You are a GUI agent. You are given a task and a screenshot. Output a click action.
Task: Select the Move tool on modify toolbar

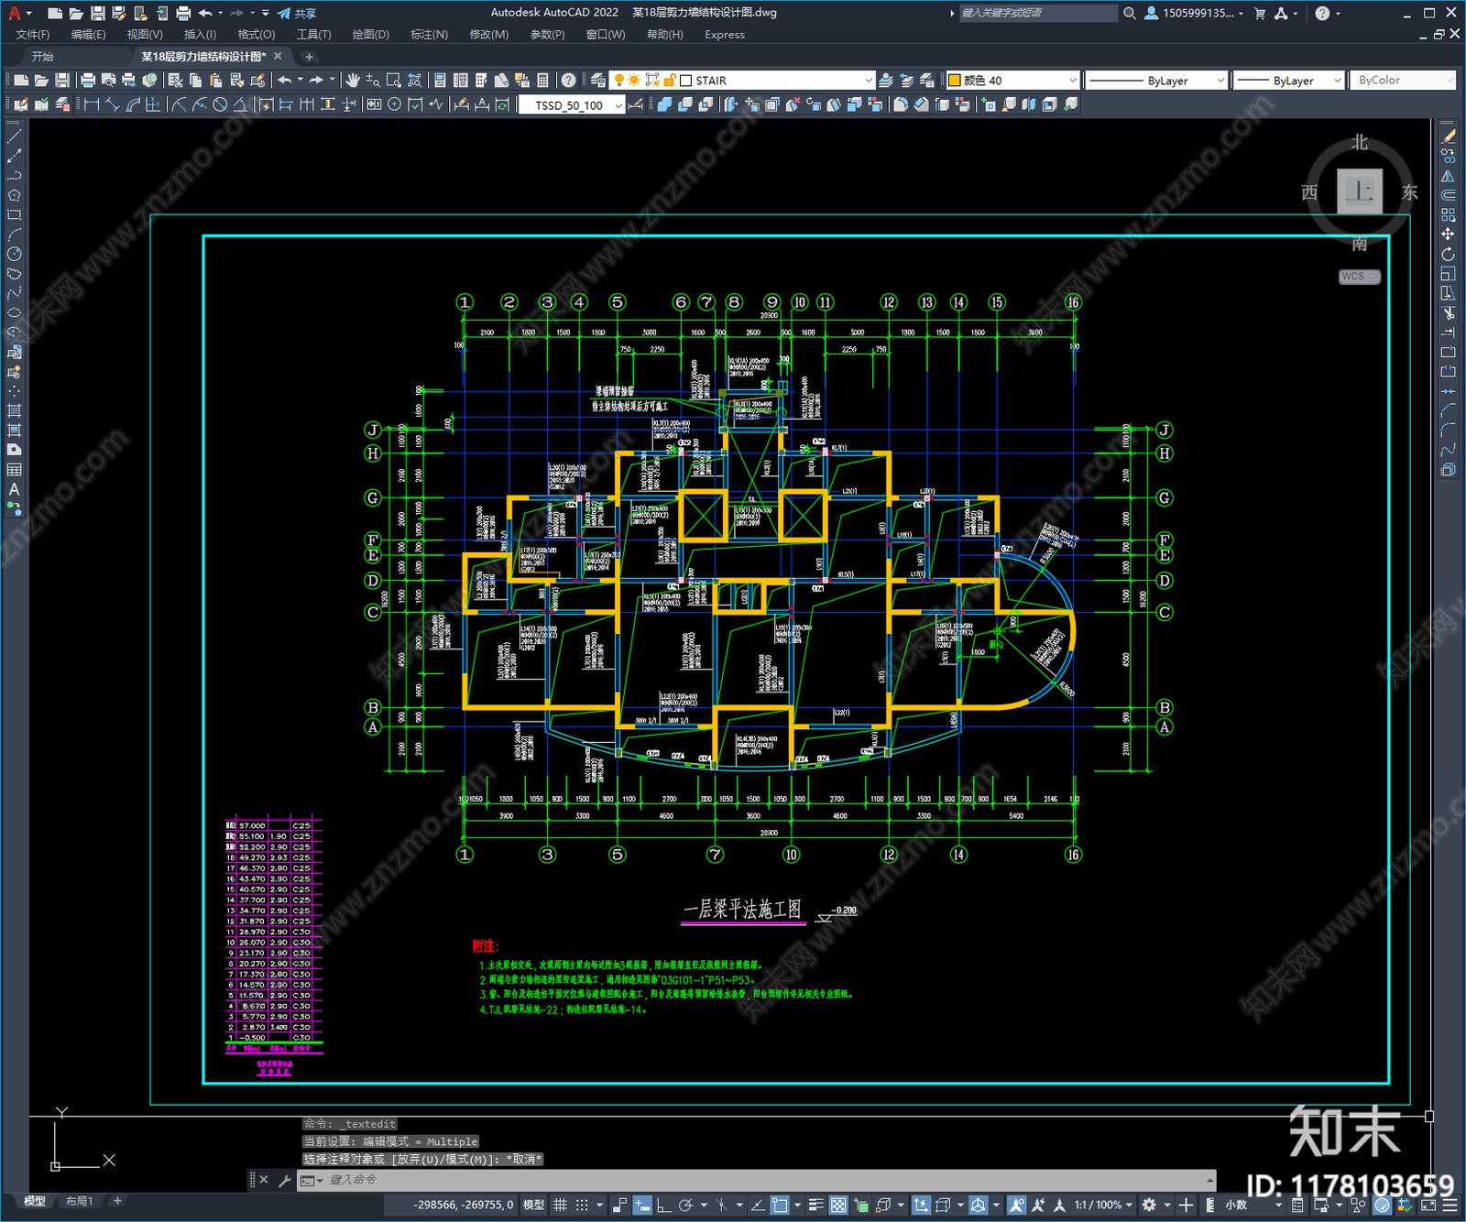[1448, 235]
